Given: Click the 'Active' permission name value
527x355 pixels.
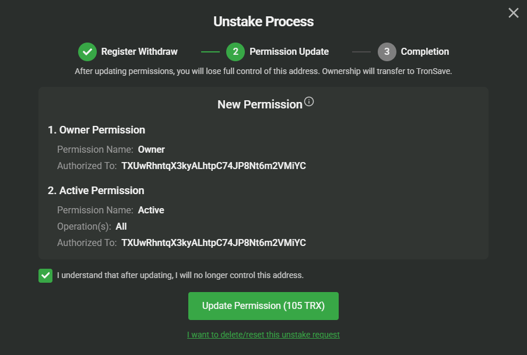Looking at the screenshot, I should (x=151, y=210).
